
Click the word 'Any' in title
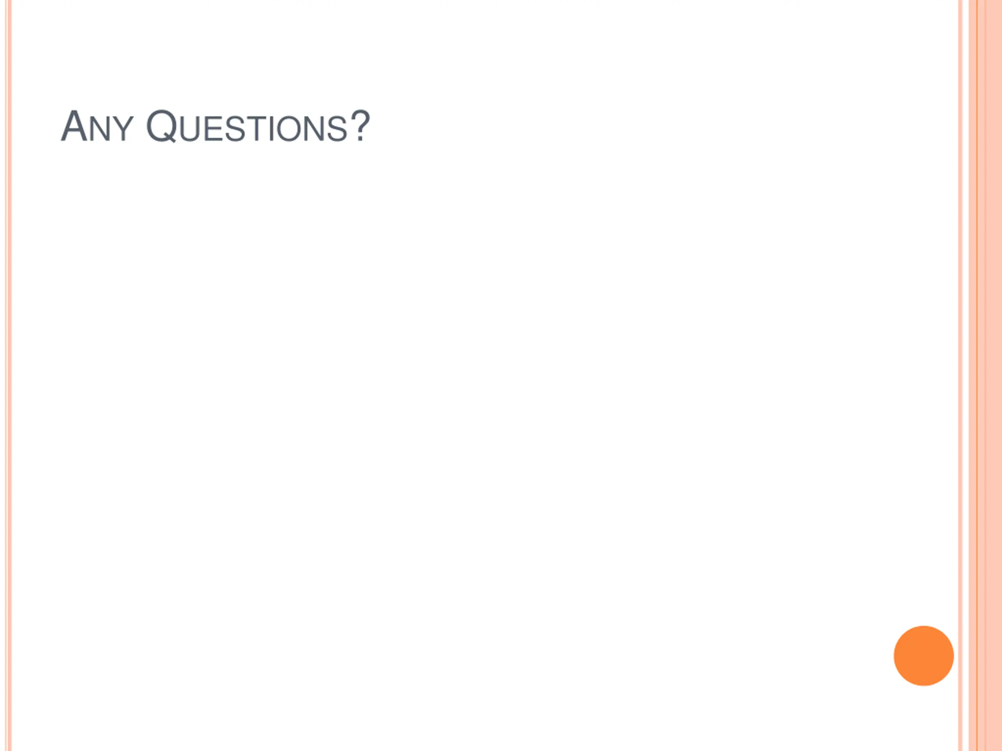point(97,126)
